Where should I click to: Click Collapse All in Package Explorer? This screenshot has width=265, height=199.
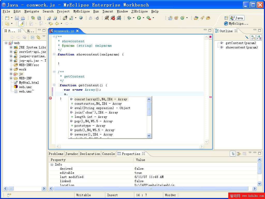[x=33, y=37]
